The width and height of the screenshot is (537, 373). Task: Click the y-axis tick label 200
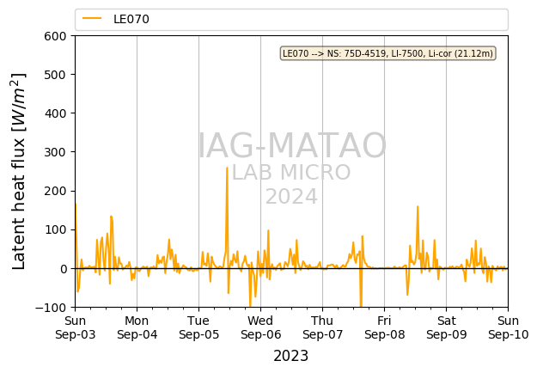pos(55,191)
